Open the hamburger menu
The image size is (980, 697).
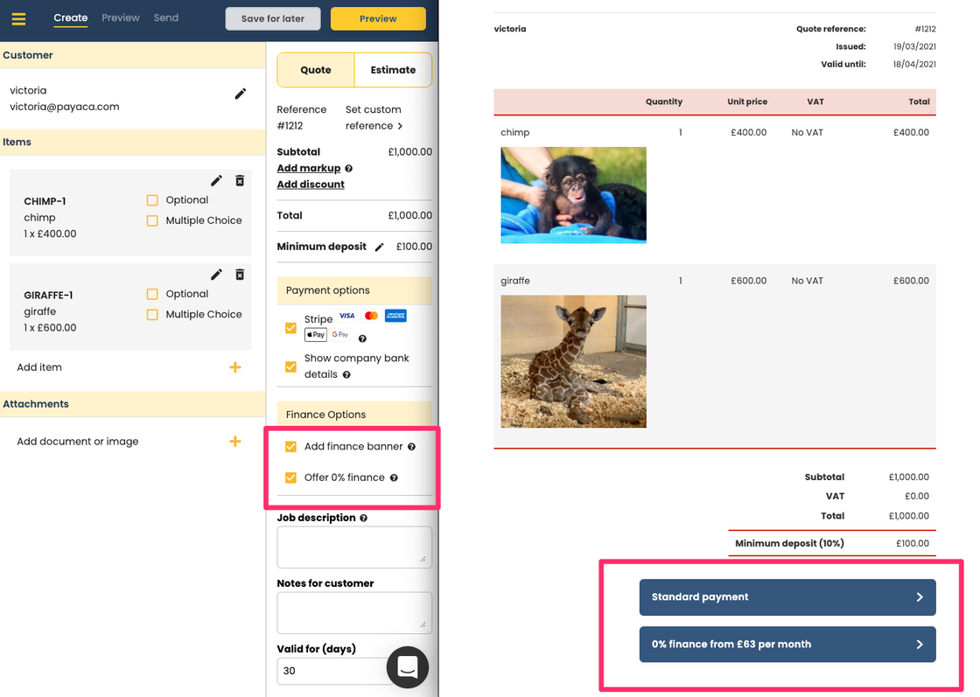tap(18, 18)
